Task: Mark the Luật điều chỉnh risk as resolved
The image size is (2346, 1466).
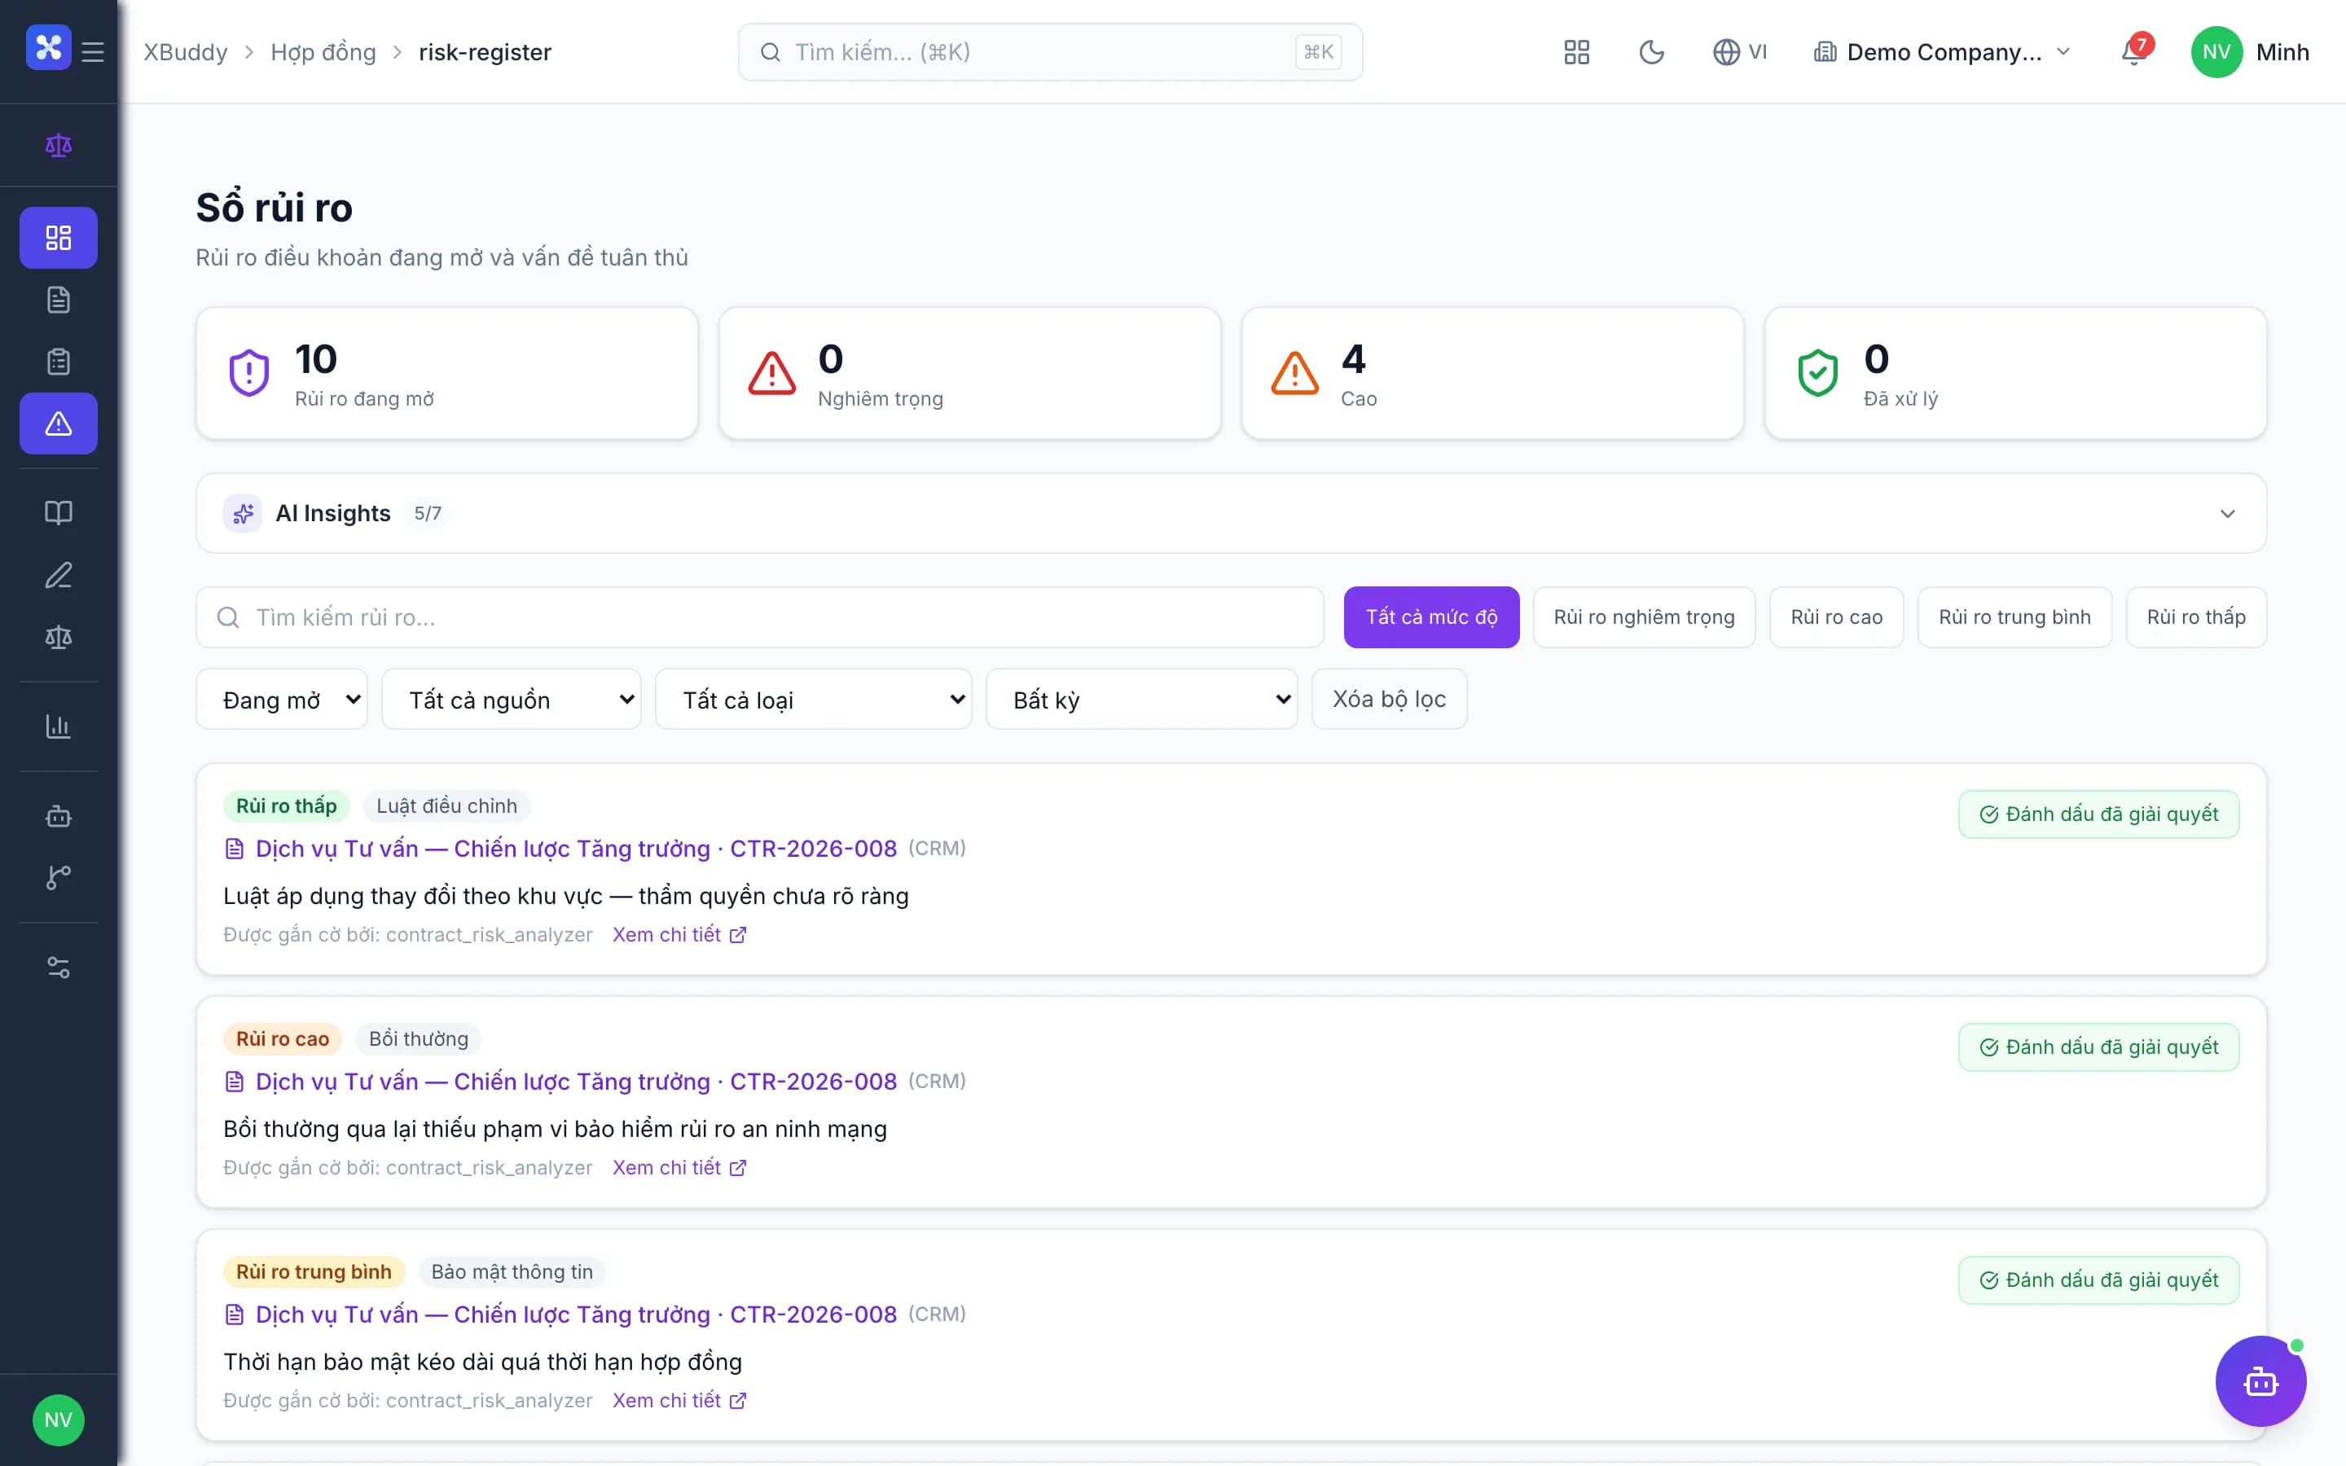Action: click(2098, 814)
